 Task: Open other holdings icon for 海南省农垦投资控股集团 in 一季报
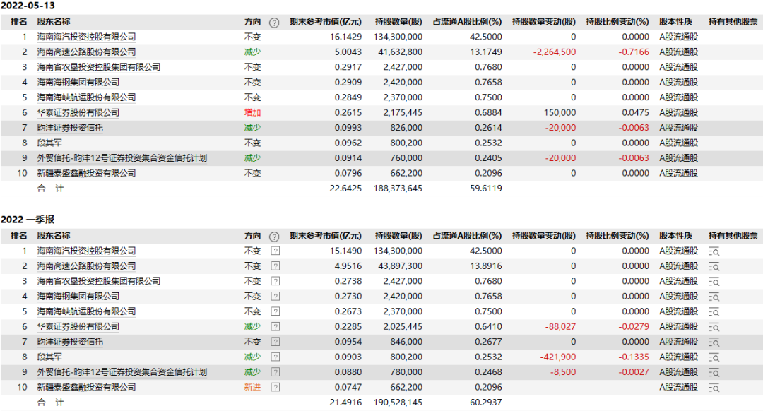(x=714, y=282)
